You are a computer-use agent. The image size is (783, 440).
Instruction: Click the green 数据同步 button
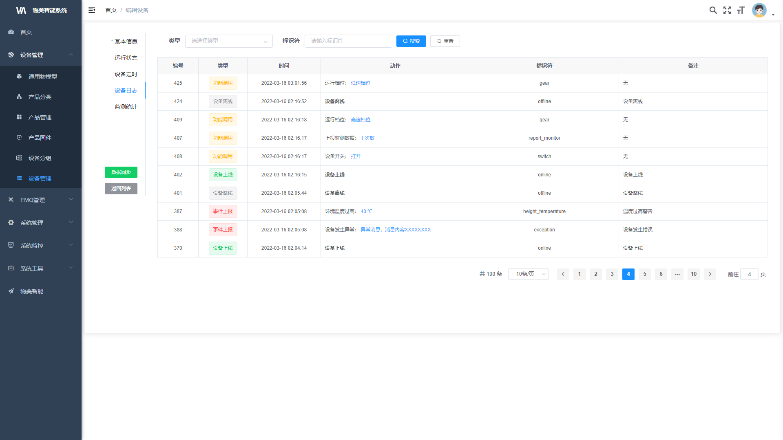pyautogui.click(x=121, y=172)
